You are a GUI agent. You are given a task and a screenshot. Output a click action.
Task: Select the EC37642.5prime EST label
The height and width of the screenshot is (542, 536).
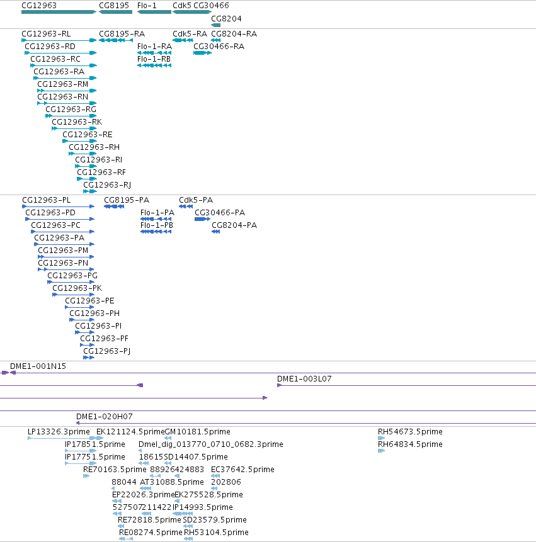(x=242, y=470)
